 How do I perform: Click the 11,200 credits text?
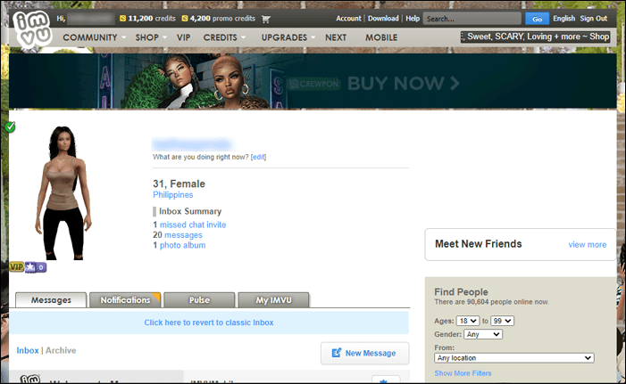click(152, 19)
